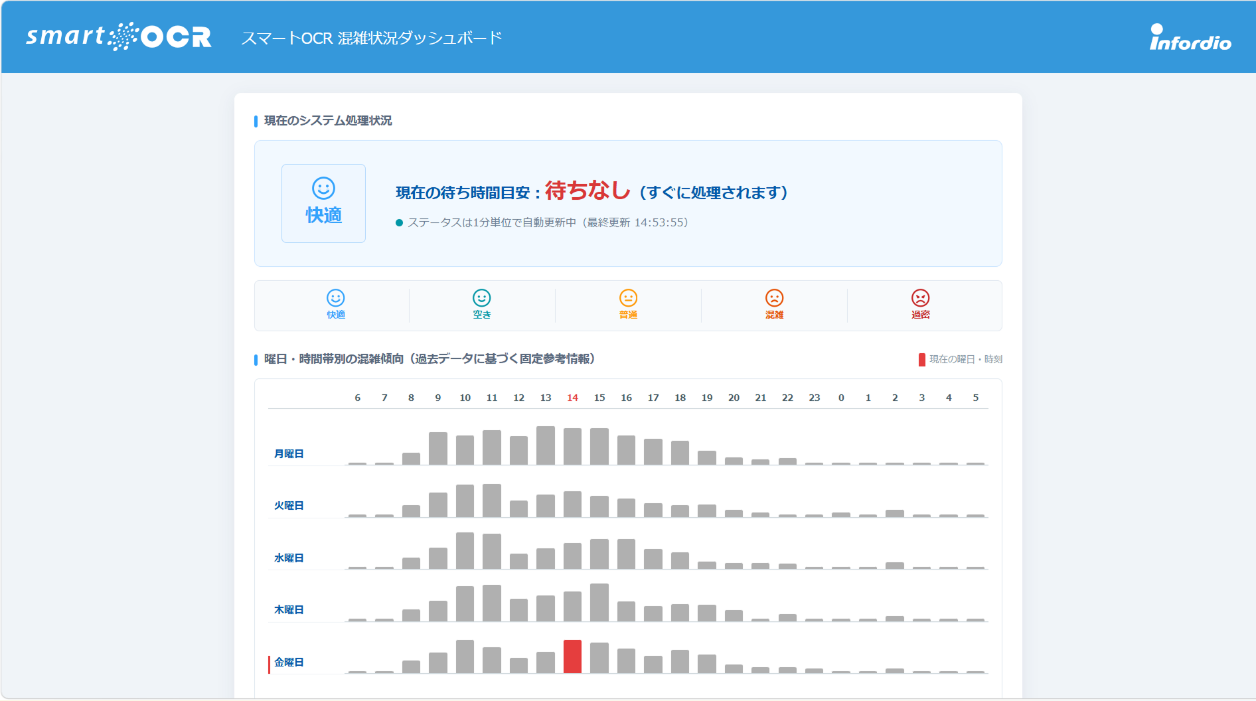Click the 金曜日 row label
The height and width of the screenshot is (701, 1256).
[289, 662]
